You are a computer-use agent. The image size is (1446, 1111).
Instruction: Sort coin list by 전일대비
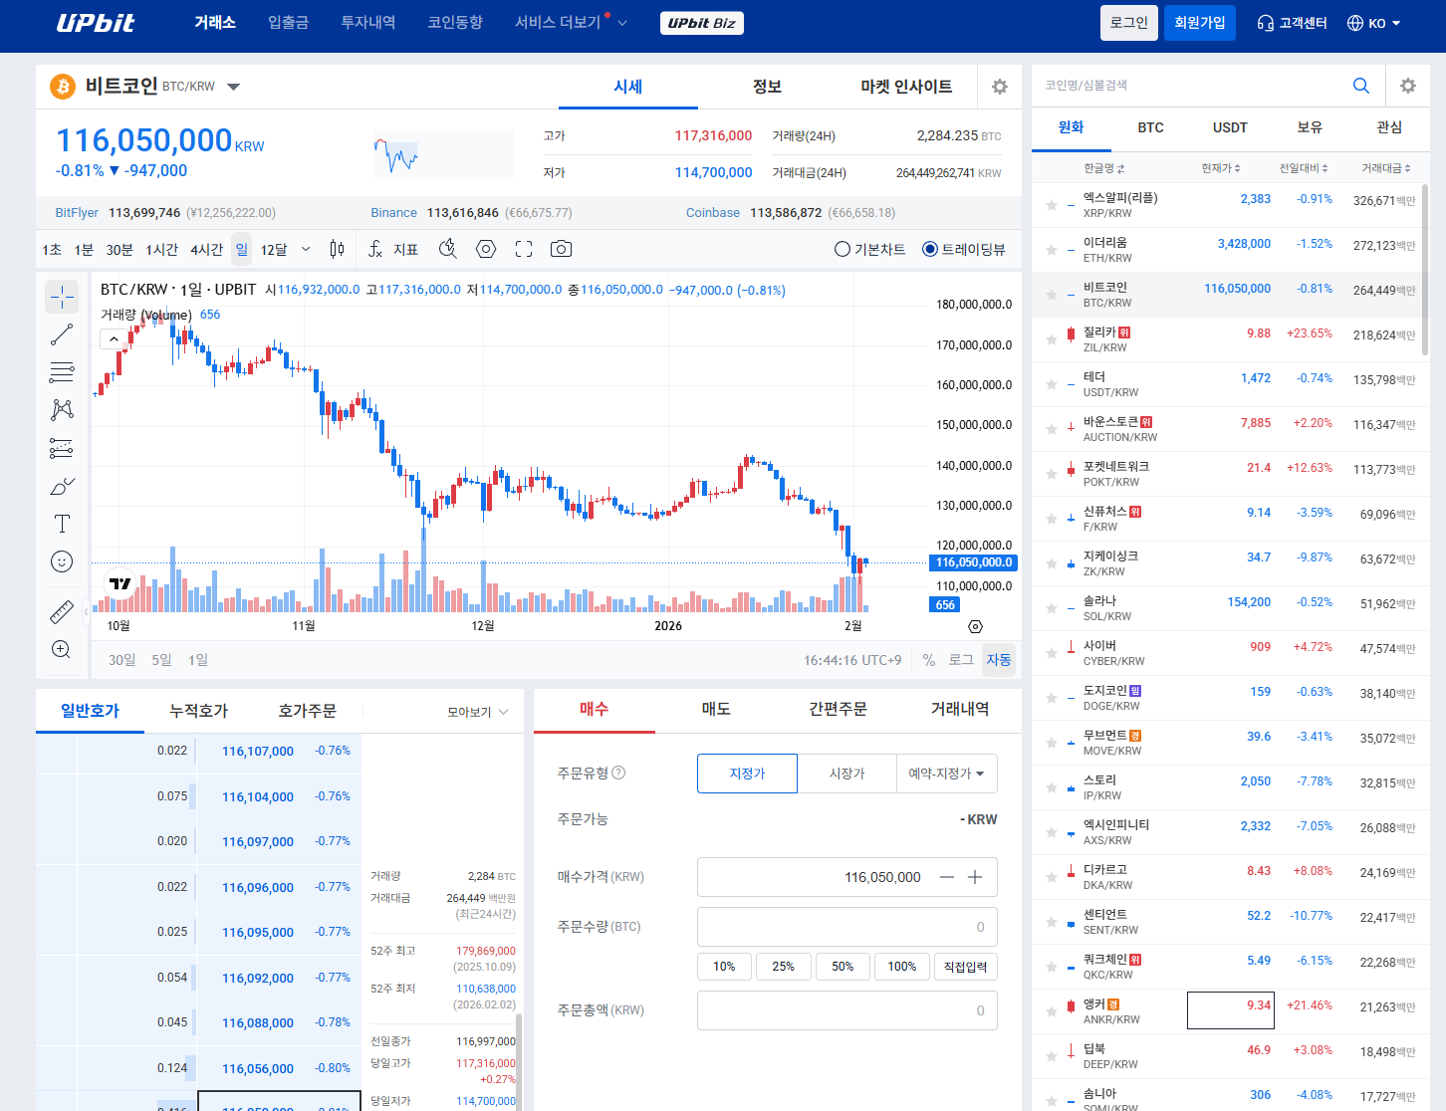pyautogui.click(x=1304, y=168)
